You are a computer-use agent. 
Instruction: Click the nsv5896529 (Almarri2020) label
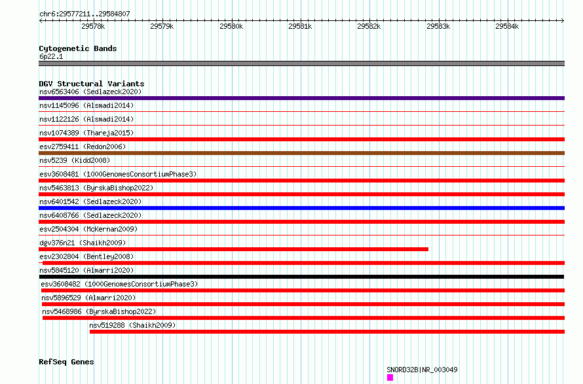pyautogui.click(x=88, y=298)
